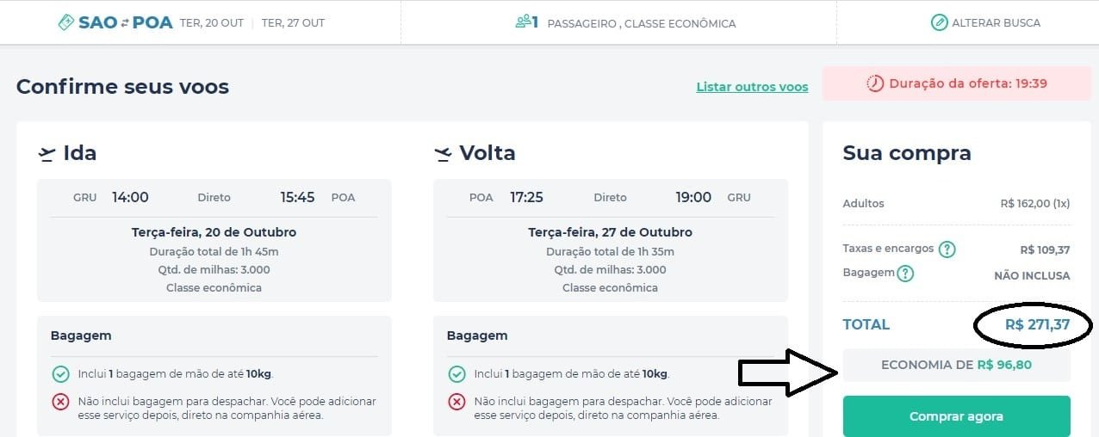Click the red X in Ida baggage
Image resolution: width=1099 pixels, height=437 pixels.
tap(60, 402)
